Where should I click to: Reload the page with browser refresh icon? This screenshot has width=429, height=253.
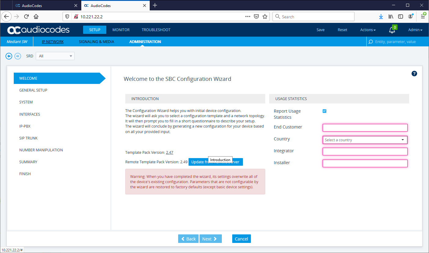tap(27, 17)
